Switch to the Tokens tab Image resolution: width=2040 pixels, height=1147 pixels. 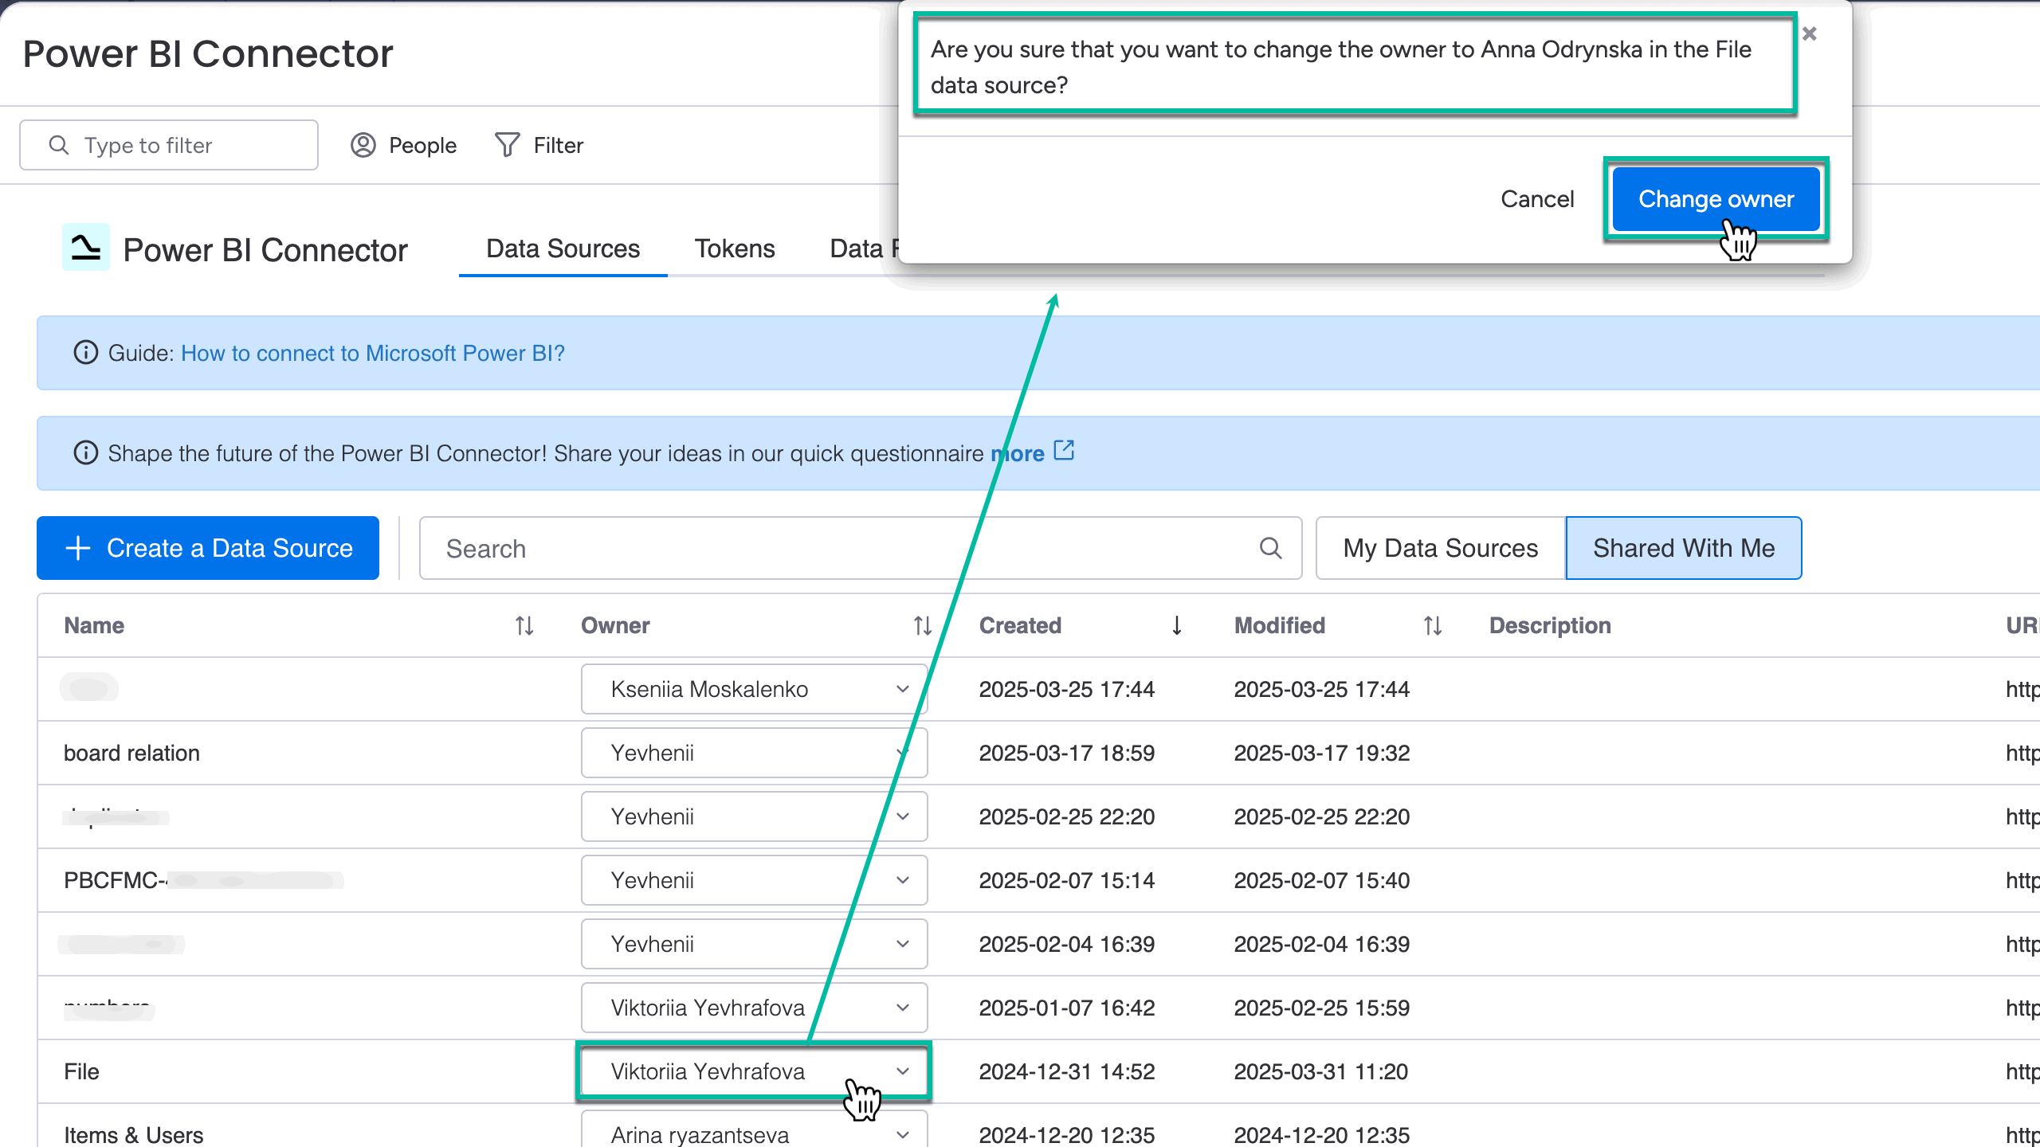[735, 249]
